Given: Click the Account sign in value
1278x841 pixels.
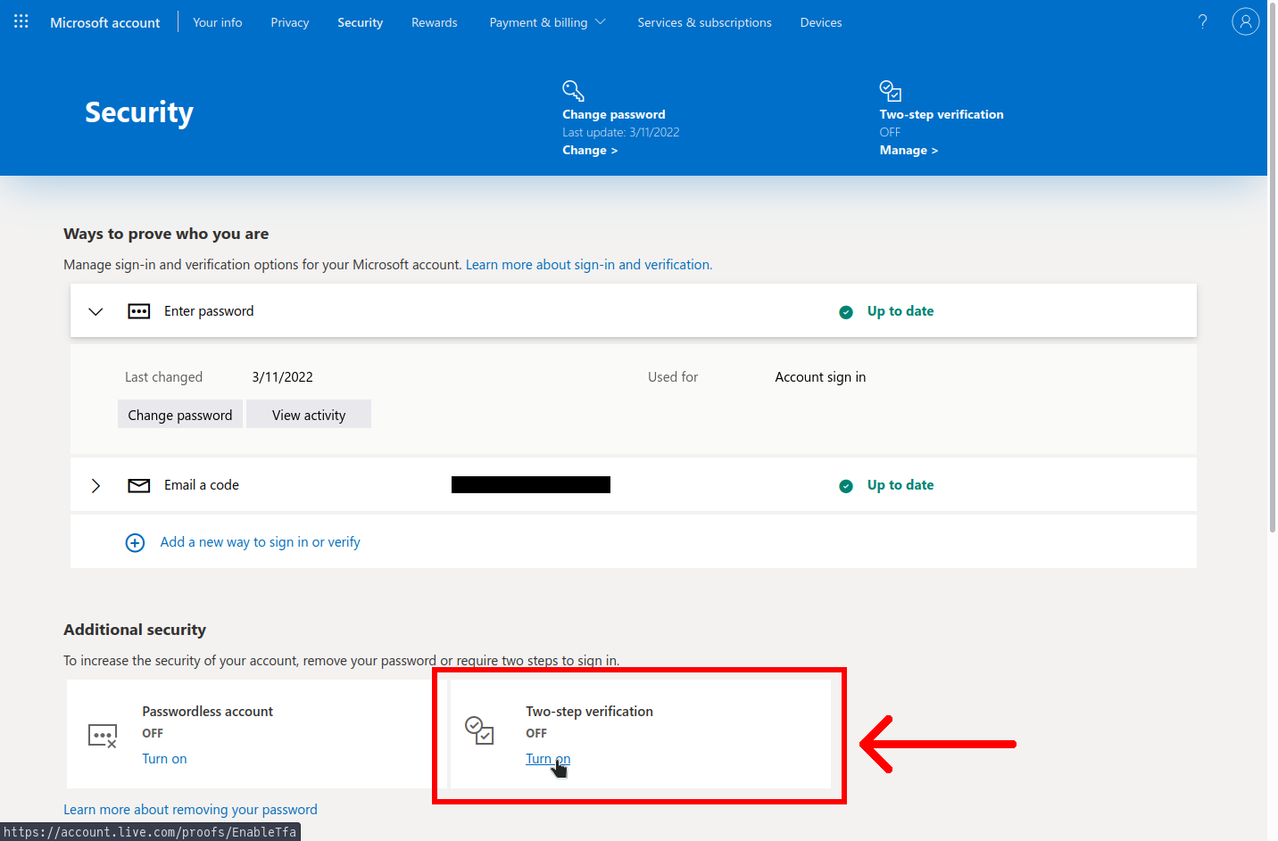Looking at the screenshot, I should [x=820, y=377].
